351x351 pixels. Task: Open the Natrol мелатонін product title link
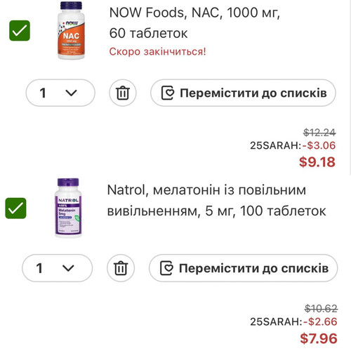pyautogui.click(x=216, y=200)
